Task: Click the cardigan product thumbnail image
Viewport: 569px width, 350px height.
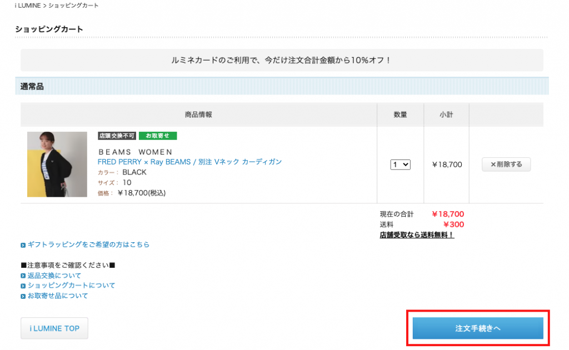Action: [57, 164]
